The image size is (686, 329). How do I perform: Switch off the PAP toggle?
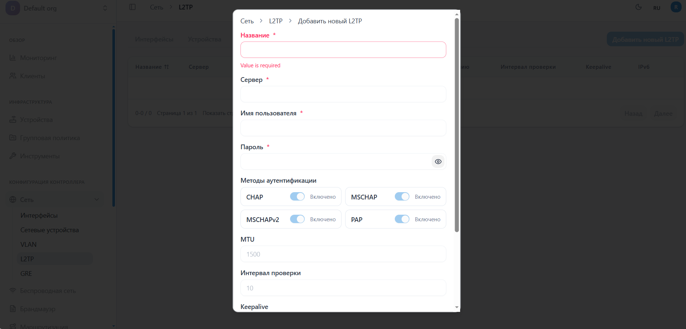coord(402,219)
